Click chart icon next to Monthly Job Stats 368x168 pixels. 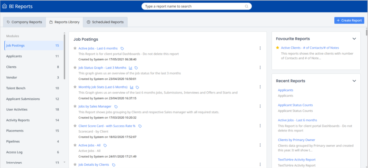(132, 87)
